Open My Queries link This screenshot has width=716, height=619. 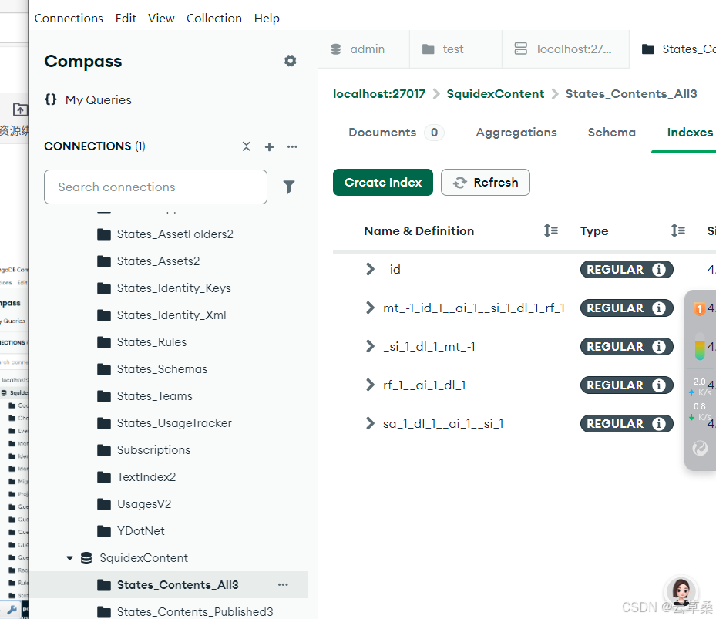98,99
